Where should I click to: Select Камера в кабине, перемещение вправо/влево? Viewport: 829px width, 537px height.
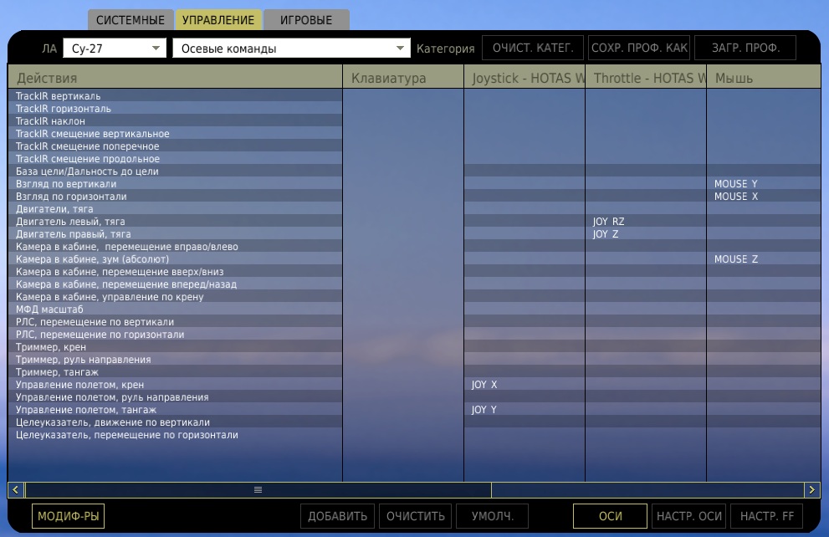pos(175,246)
